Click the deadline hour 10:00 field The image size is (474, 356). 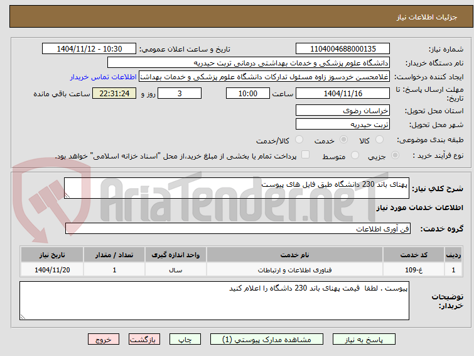(x=248, y=93)
